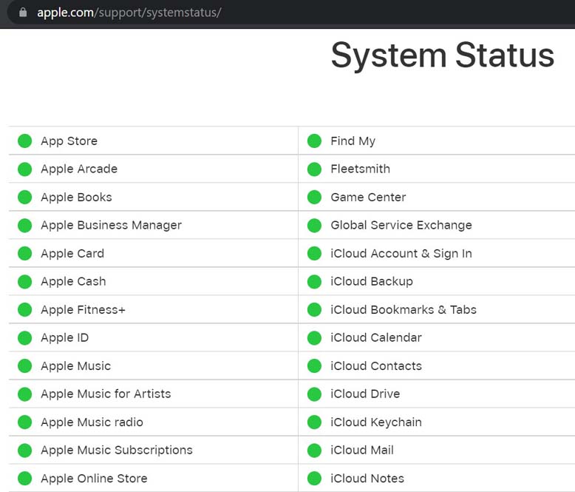575x492 pixels.
Task: Click the green status dot for Apple Fitness+
Action: pyautogui.click(x=25, y=309)
